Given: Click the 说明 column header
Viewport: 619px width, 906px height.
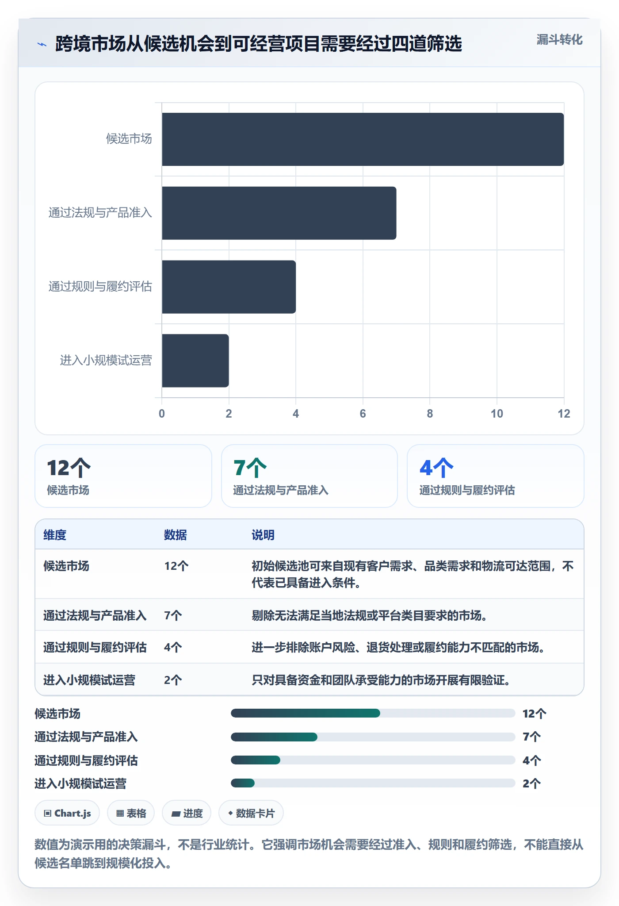Looking at the screenshot, I should point(263,535).
